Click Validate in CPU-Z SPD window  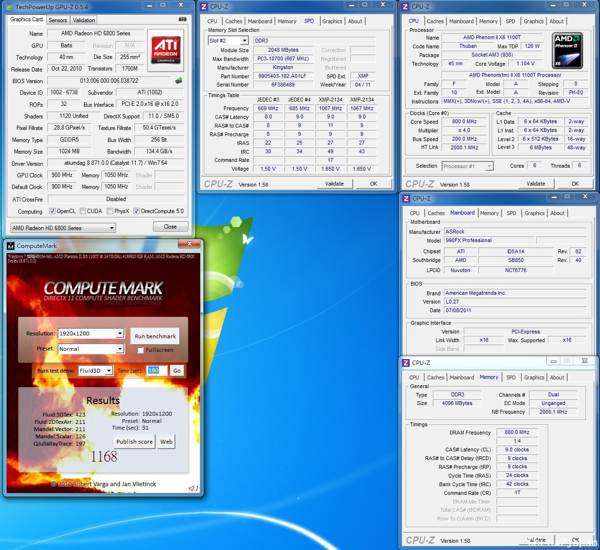tap(334, 184)
